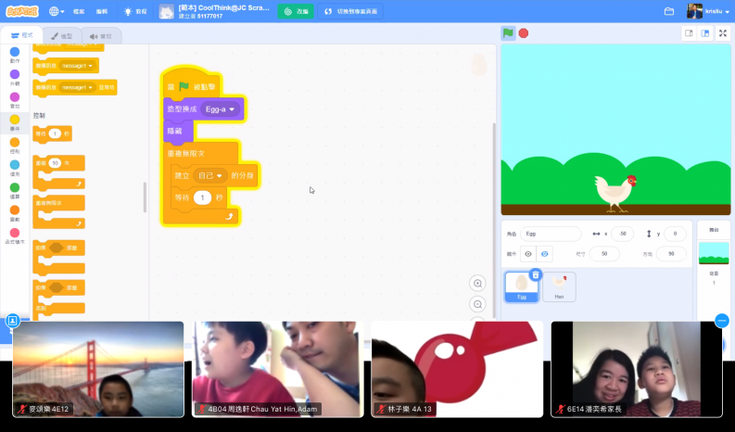This screenshot has width=735, height=432.
Task: Select the Hen sprite thumbnail
Action: [559, 286]
